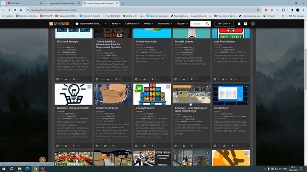
Task: Open Tobey's BepInEx MelonLoader Pack title
Action: 109,44
